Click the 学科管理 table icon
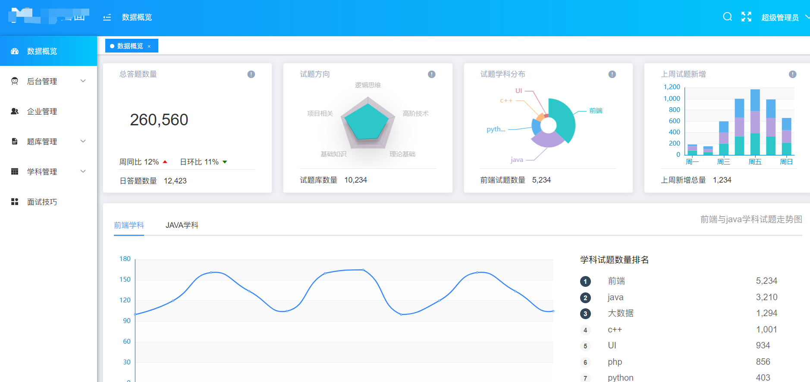810x382 pixels. pyautogui.click(x=15, y=171)
